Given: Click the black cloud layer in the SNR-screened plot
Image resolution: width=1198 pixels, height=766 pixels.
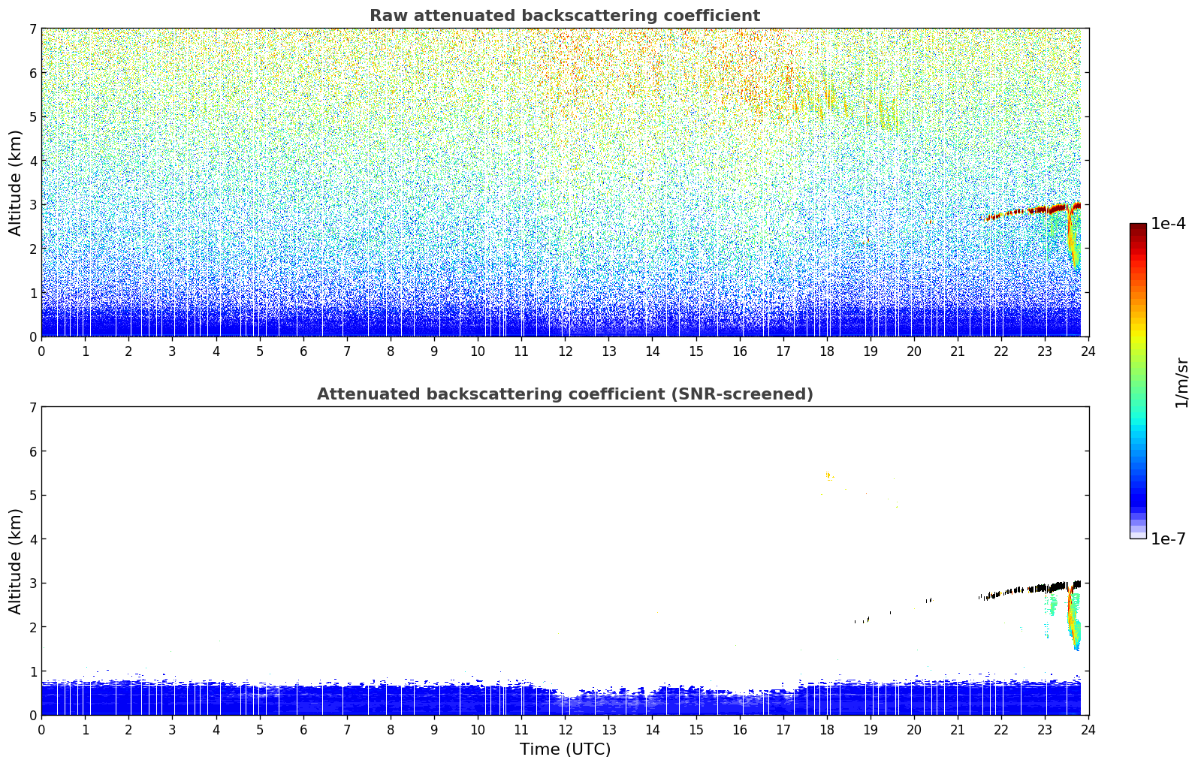Looking at the screenshot, I should [x=1031, y=590].
